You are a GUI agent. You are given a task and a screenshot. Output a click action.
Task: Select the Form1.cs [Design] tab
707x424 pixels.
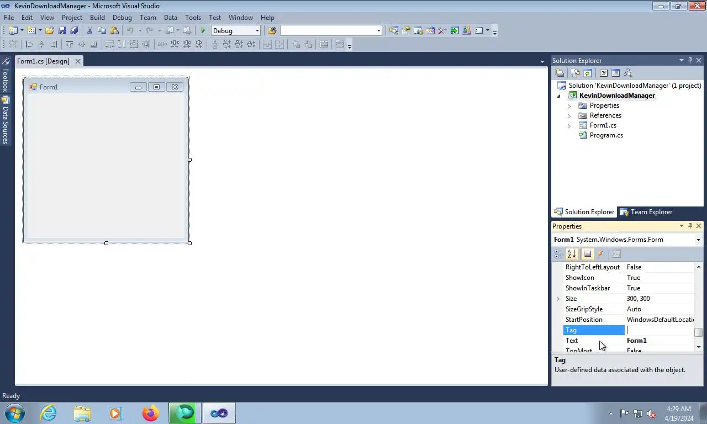click(43, 61)
